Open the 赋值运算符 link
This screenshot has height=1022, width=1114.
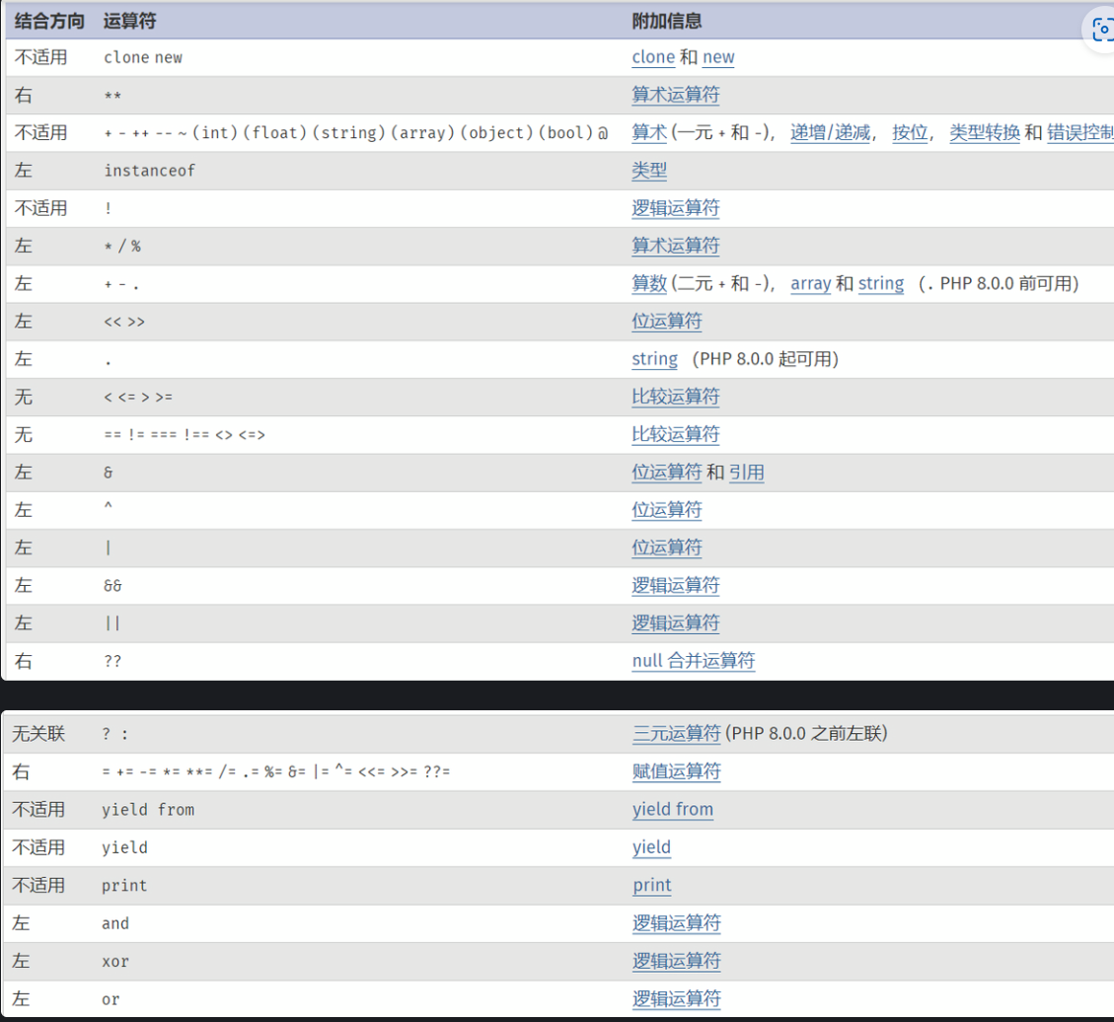676,771
